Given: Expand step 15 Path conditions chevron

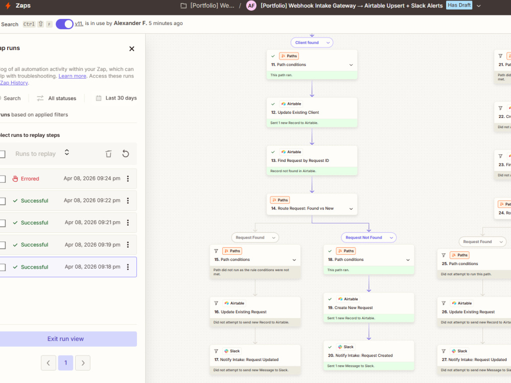Looking at the screenshot, I should click(x=294, y=260).
